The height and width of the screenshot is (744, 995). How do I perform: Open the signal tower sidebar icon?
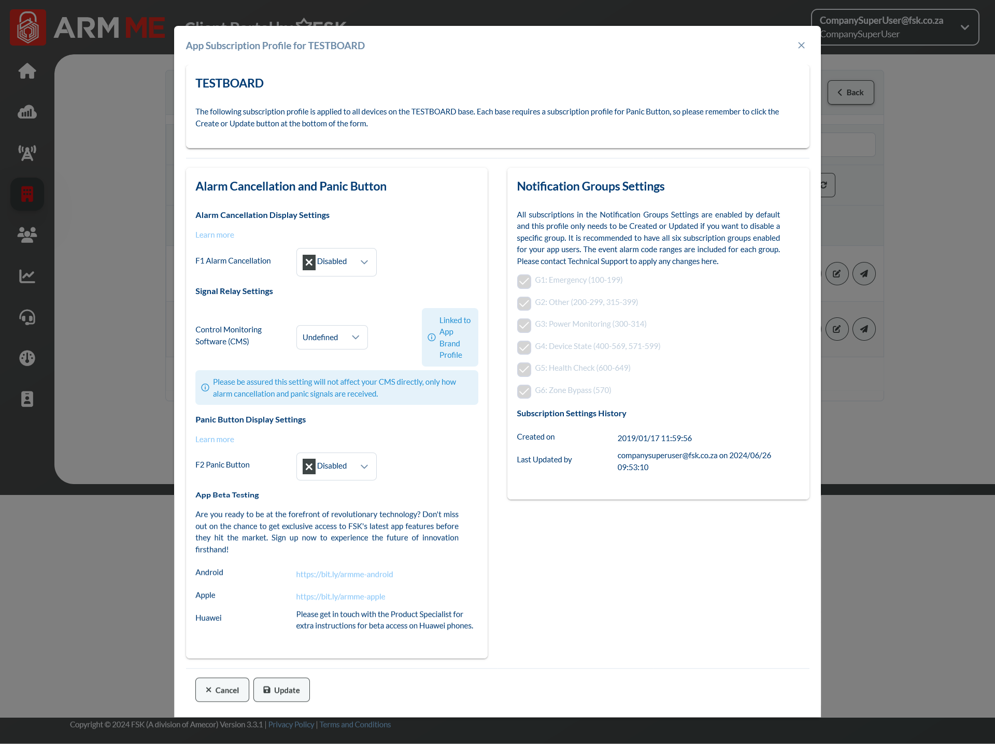coord(27,153)
